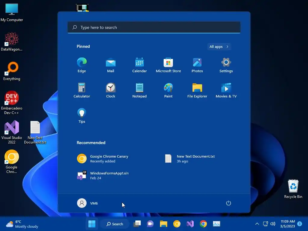
Task: Click the volume speaker icon
Action: click(273, 224)
